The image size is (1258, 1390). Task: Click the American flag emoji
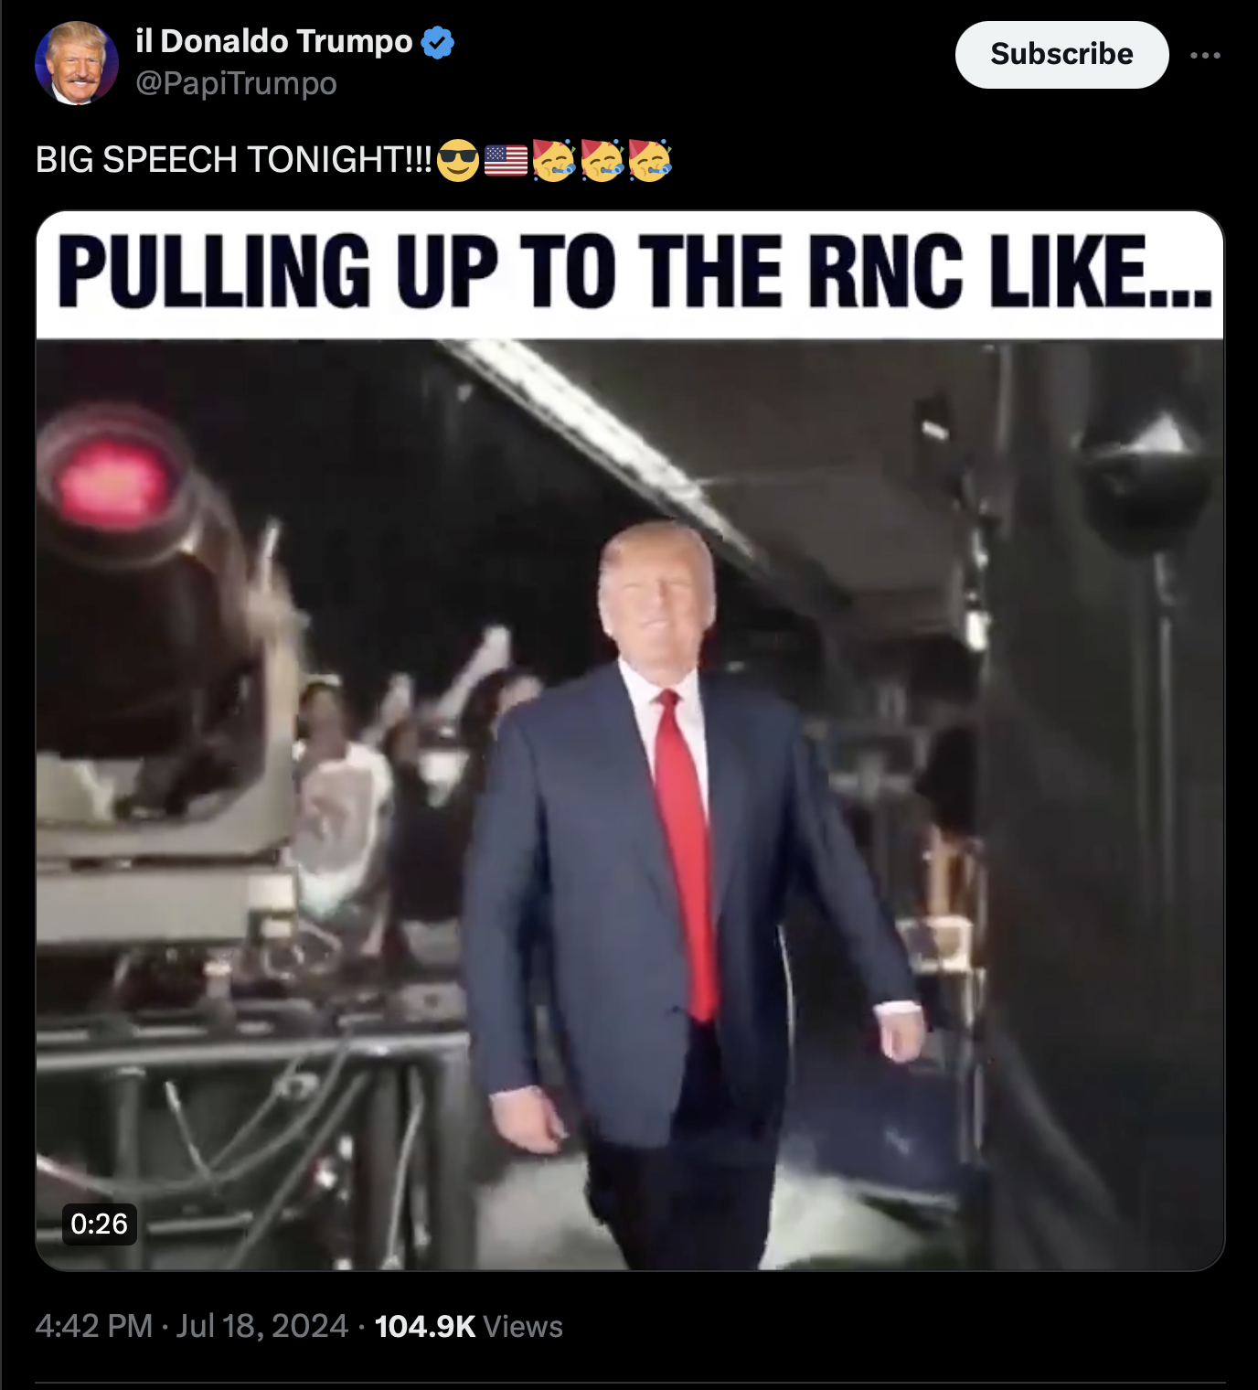[x=506, y=161]
